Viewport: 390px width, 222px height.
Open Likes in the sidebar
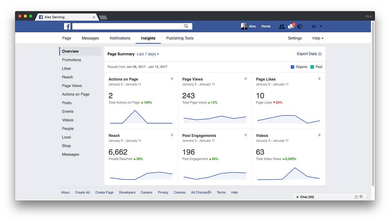pos(66,68)
